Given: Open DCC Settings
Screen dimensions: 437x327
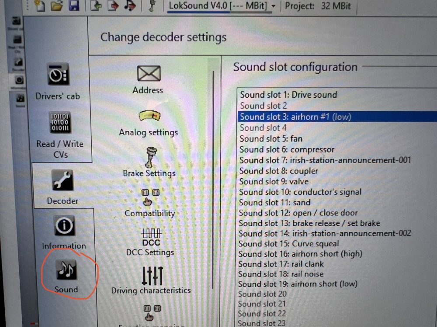Looking at the screenshot, I should coord(150,242).
